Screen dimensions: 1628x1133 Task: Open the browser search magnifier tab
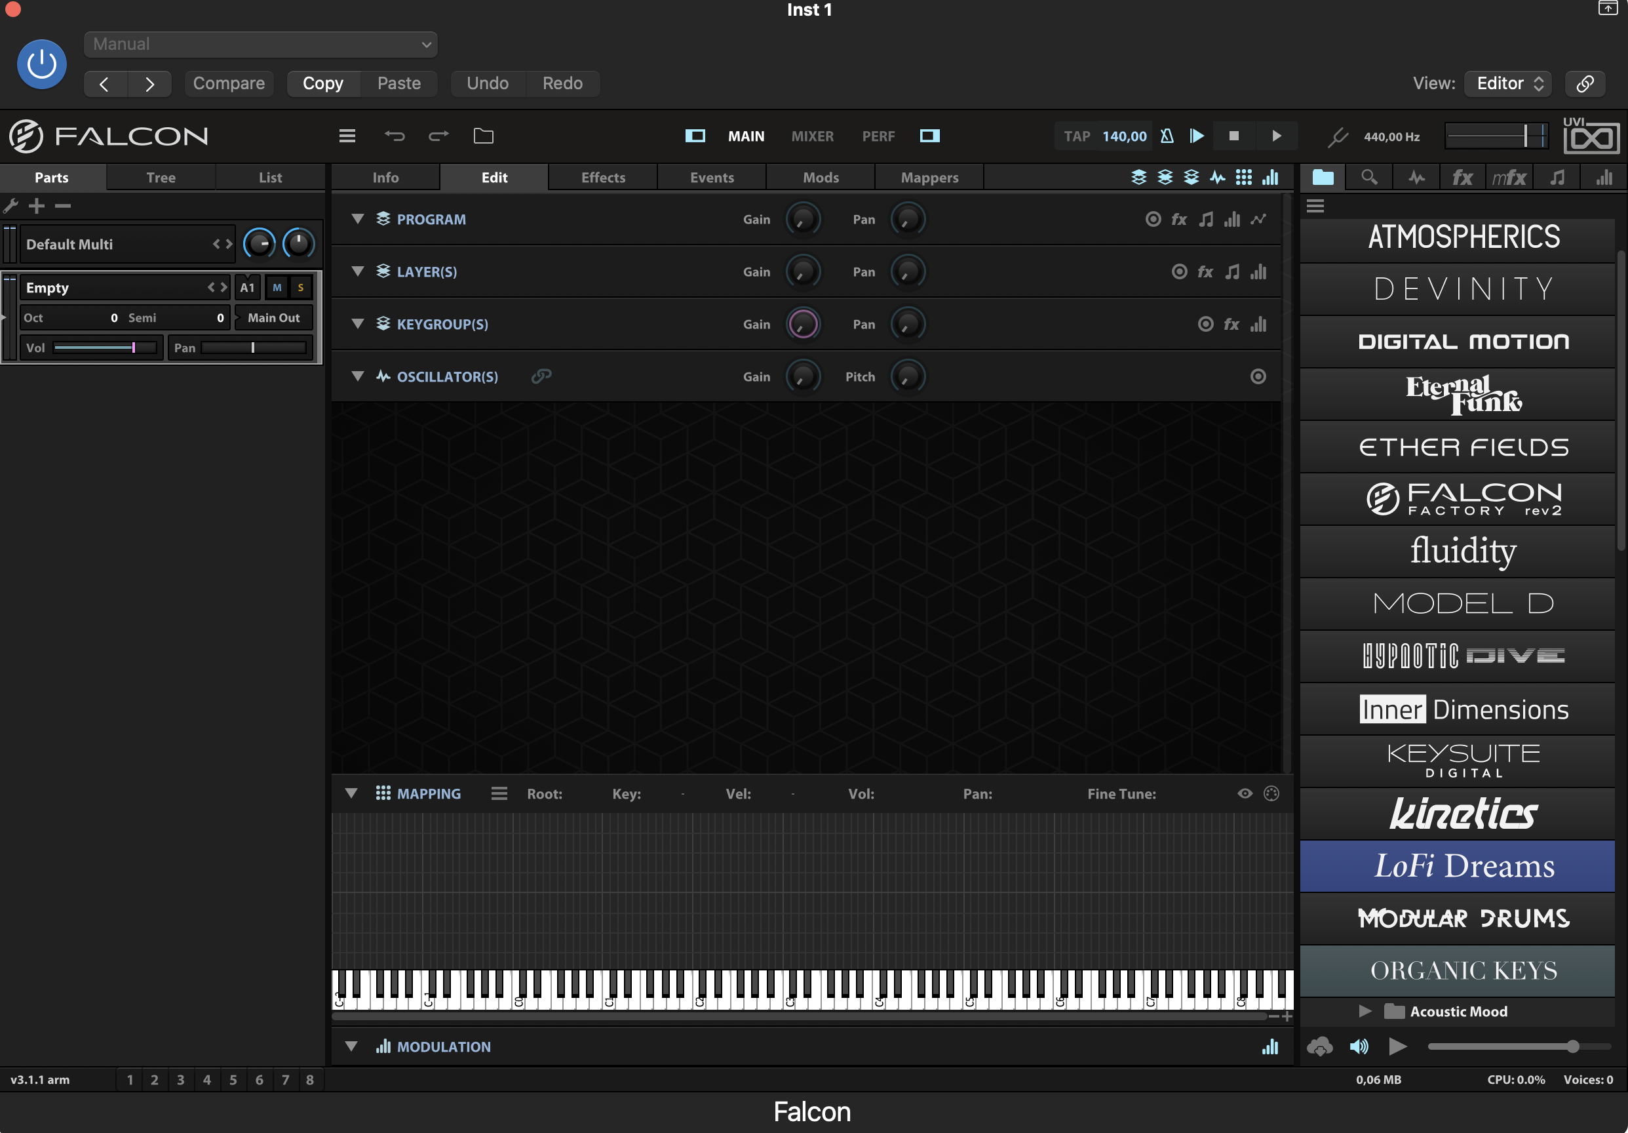coord(1369,178)
